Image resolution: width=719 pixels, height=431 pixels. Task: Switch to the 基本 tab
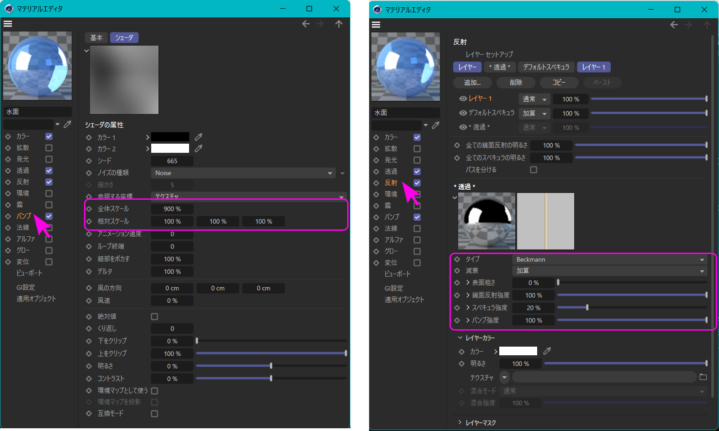click(96, 38)
